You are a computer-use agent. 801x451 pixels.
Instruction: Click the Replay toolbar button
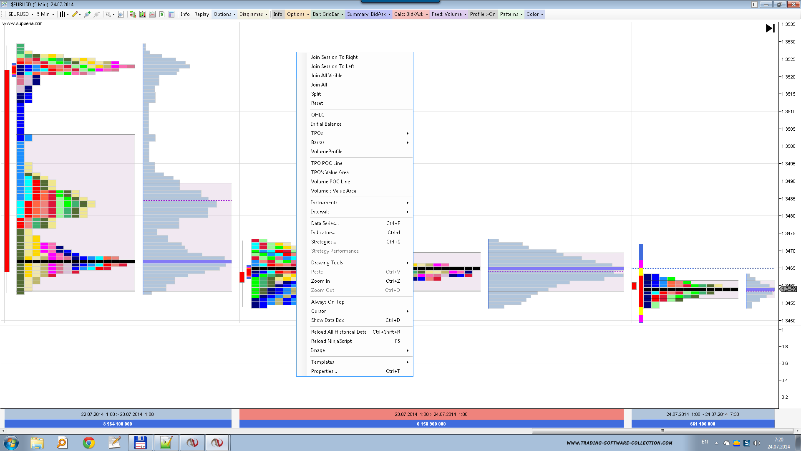pyautogui.click(x=202, y=14)
